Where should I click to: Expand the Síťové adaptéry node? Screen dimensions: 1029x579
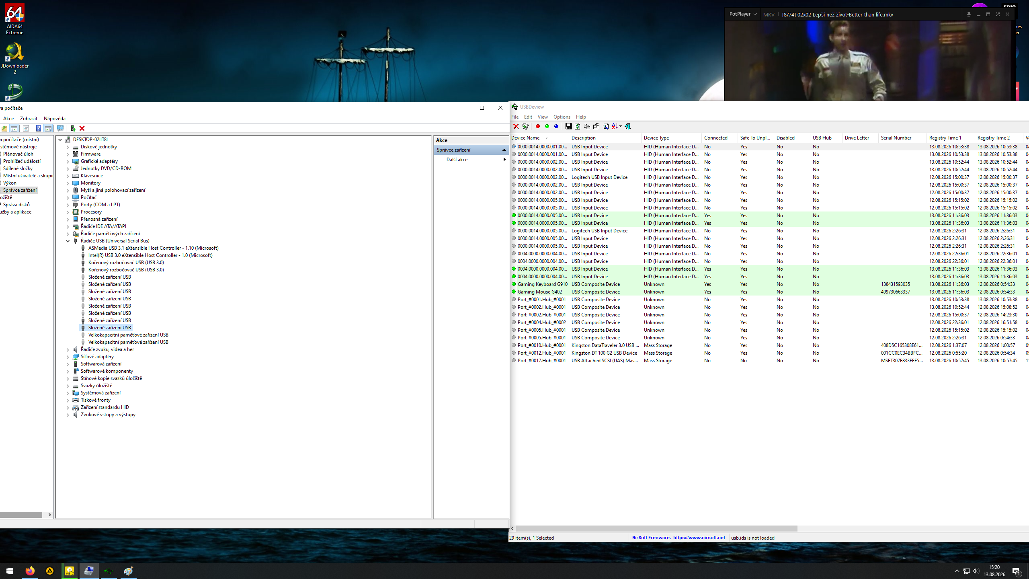[68, 357]
